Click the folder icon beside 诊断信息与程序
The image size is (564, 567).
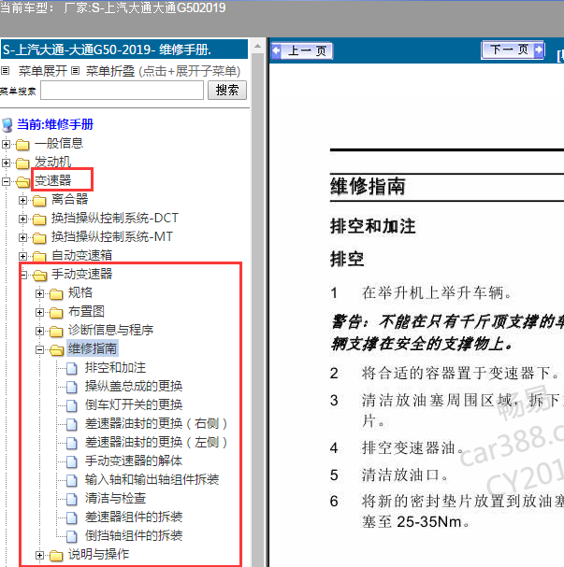point(56,332)
